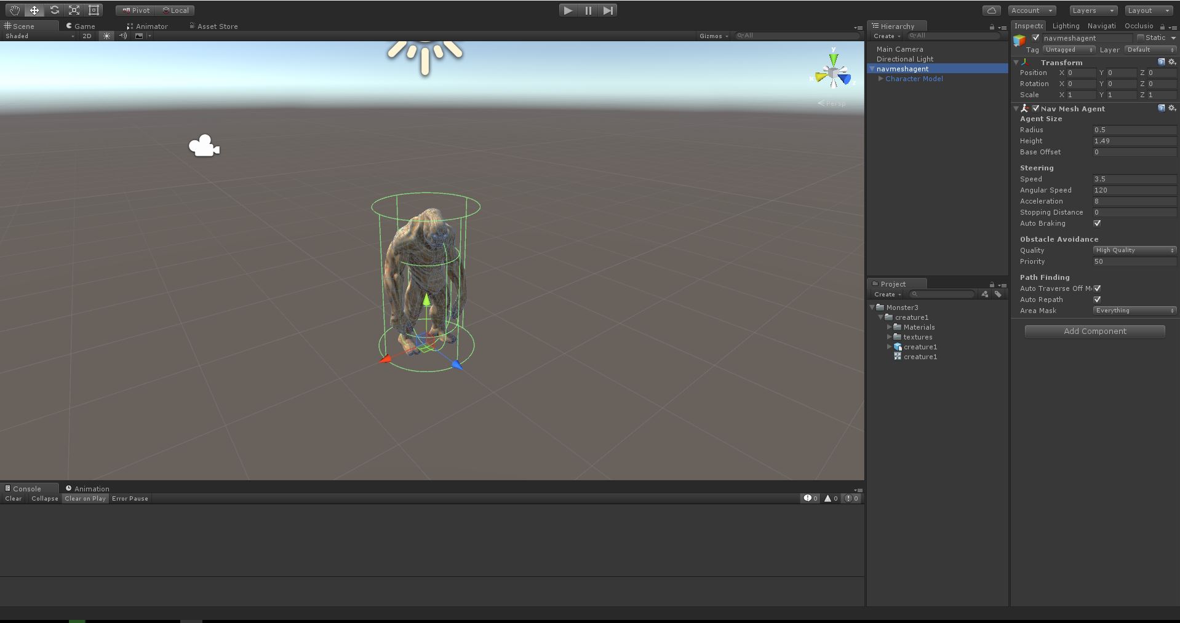
Task: Click the Play button
Action: [x=568, y=10]
